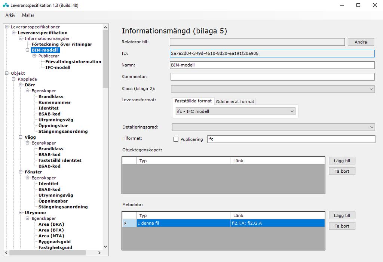
Task: Open the ifc - IFC modell dropdown
Action: tap(236, 111)
